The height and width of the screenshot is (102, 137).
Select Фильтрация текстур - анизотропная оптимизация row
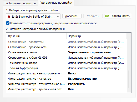point(67,73)
